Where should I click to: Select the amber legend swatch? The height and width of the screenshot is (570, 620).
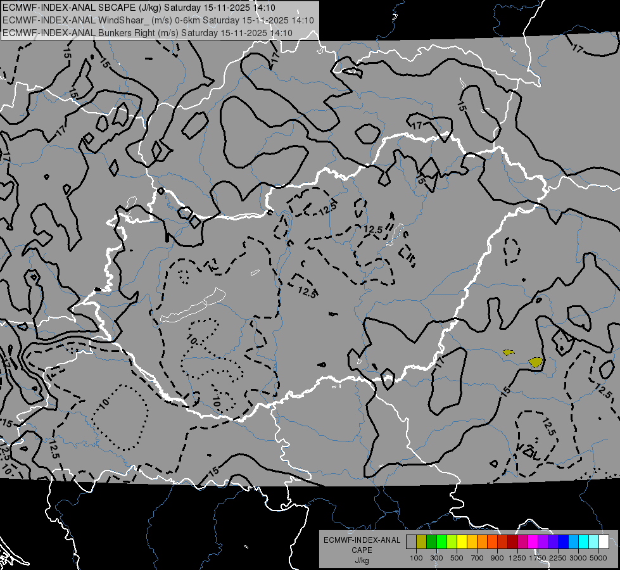click(472, 542)
